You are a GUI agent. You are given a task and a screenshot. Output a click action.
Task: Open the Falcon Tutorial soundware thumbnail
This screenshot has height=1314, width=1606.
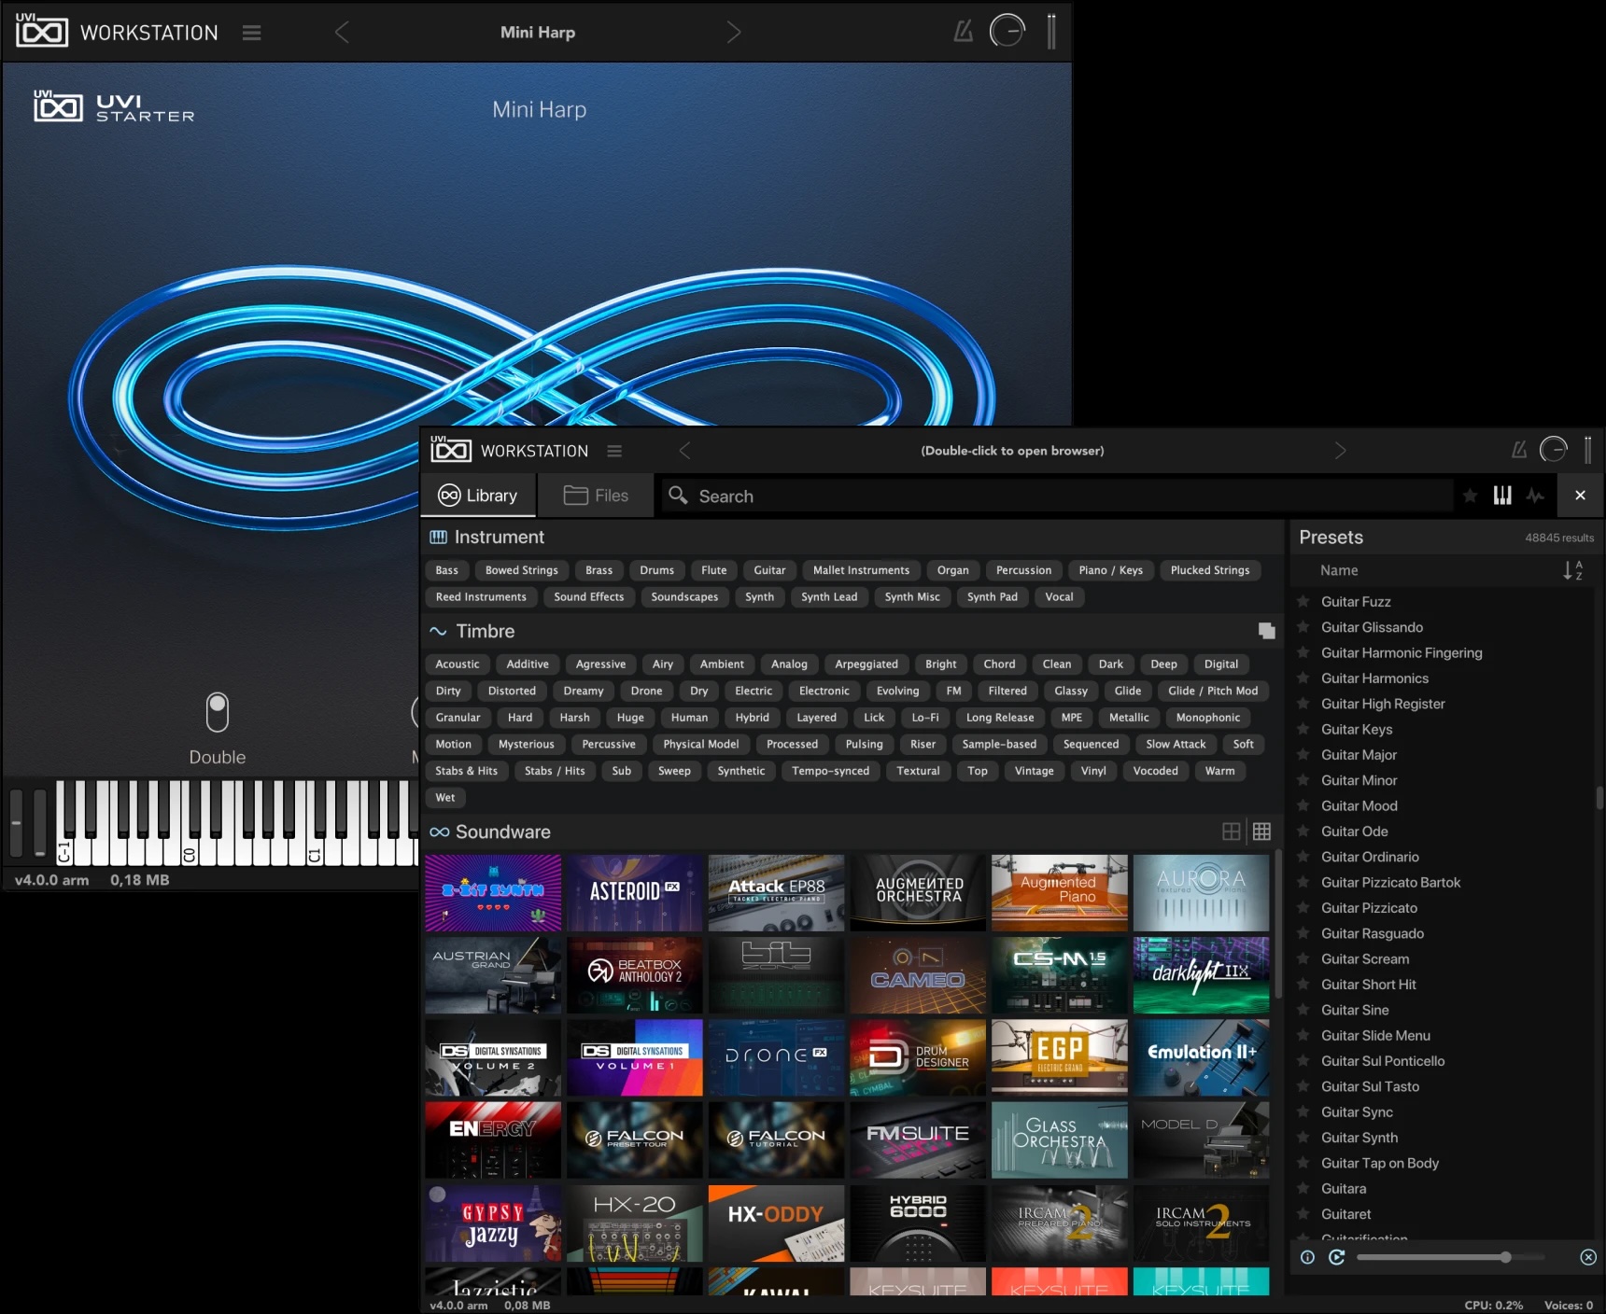776,1139
